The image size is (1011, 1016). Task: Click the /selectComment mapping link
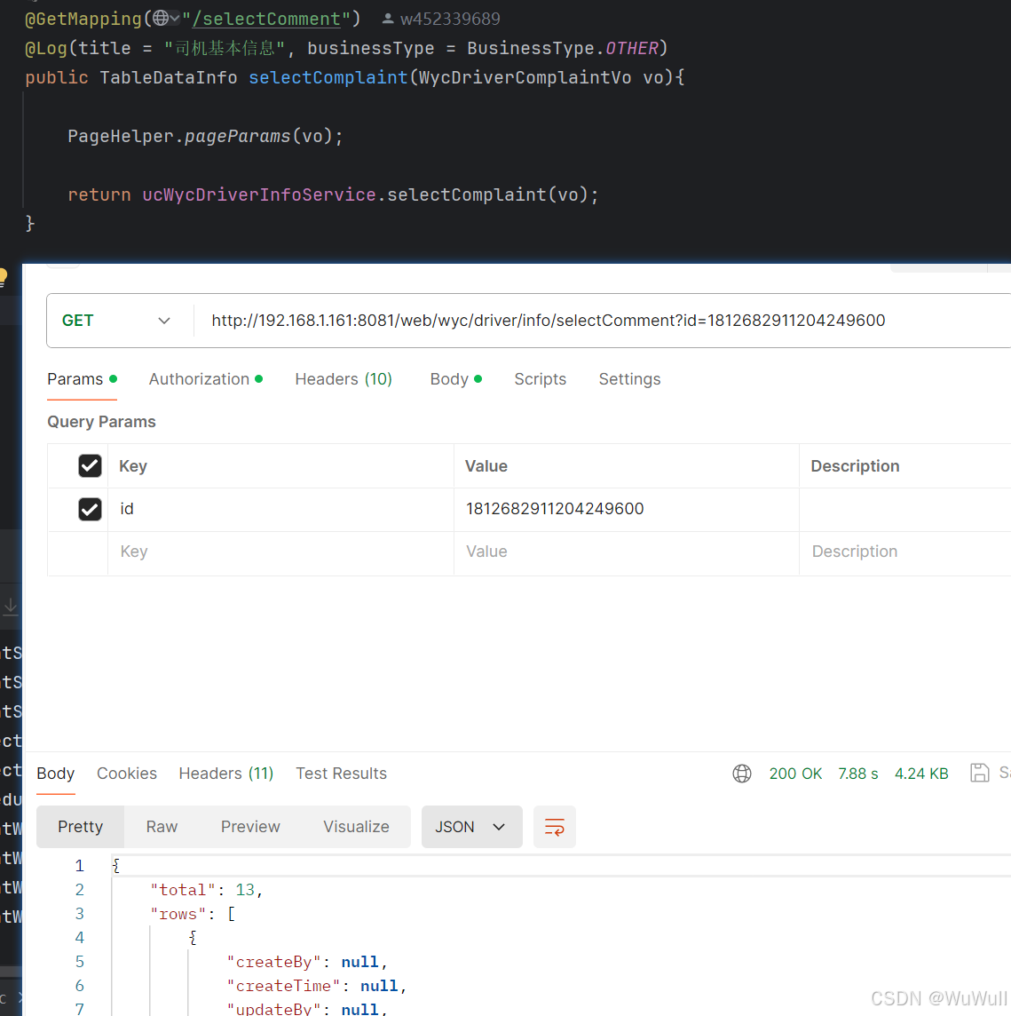(267, 19)
